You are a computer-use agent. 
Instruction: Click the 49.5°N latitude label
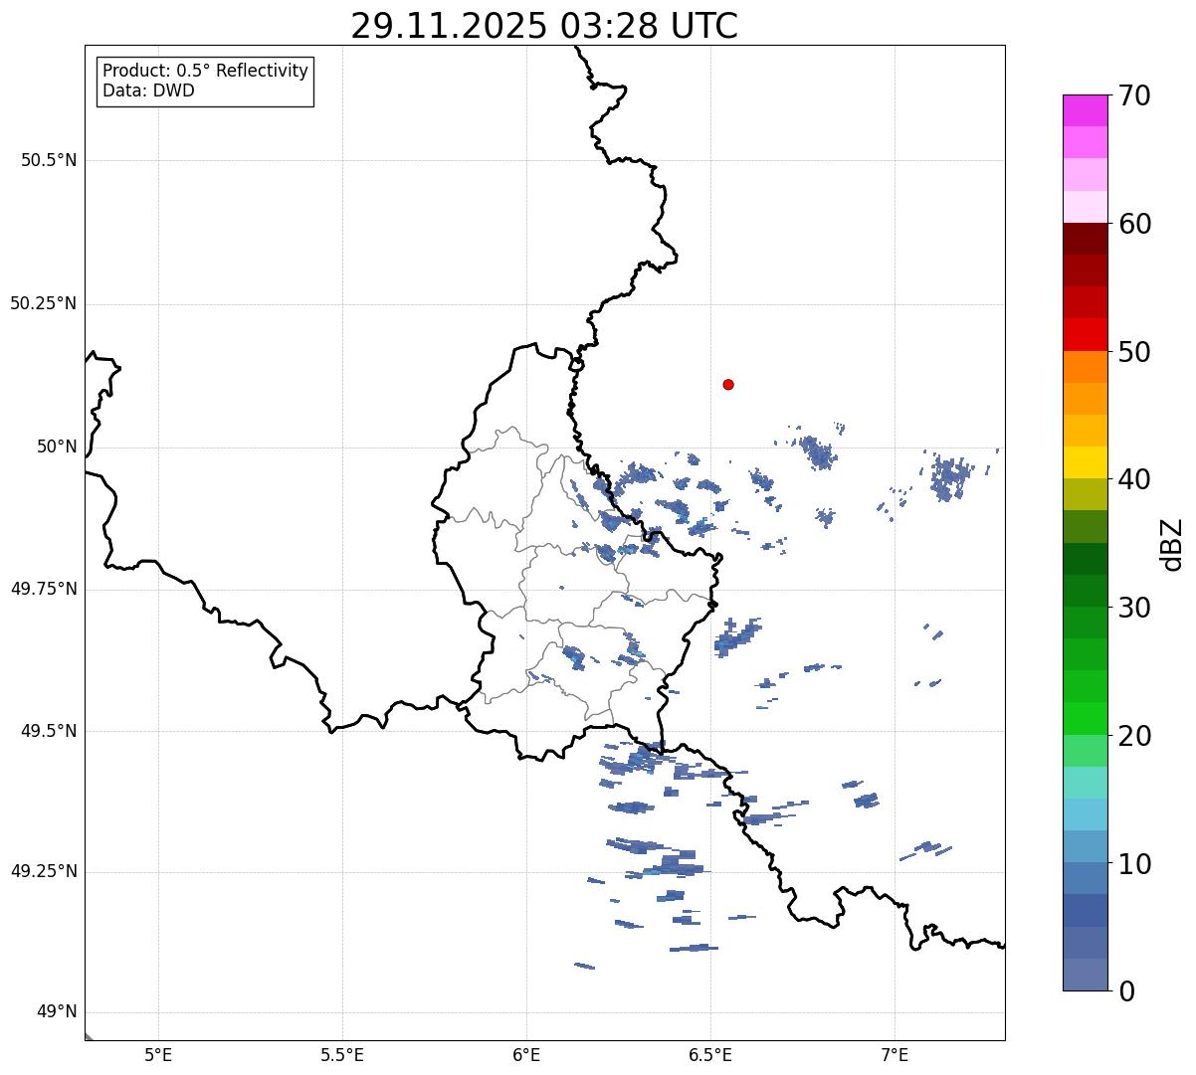click(49, 731)
